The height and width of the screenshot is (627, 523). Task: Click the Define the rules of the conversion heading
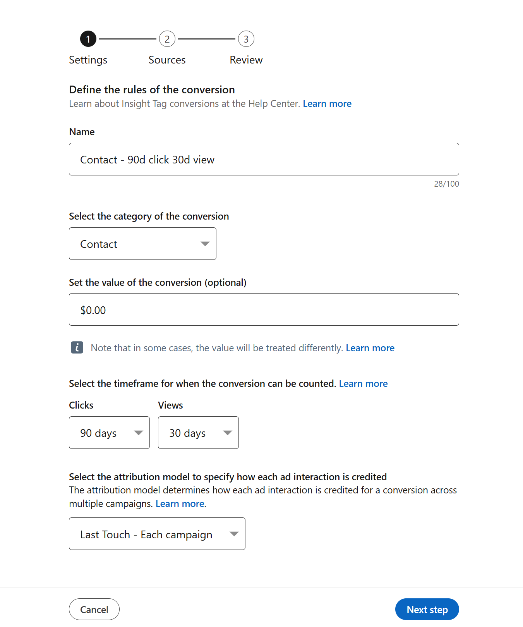(152, 90)
